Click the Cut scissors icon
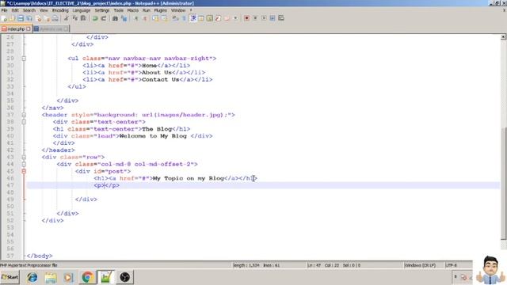The height and width of the screenshot is (285, 507). point(67,18)
